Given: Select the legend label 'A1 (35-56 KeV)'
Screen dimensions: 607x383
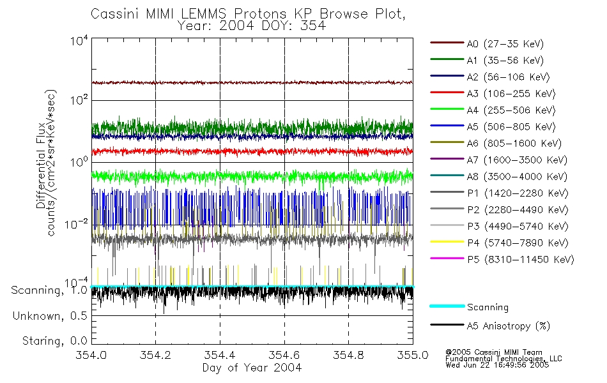Looking at the screenshot, I should tap(505, 61).
